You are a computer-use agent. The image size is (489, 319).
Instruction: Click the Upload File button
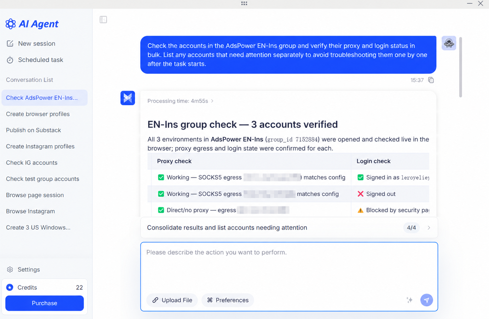pyautogui.click(x=172, y=300)
